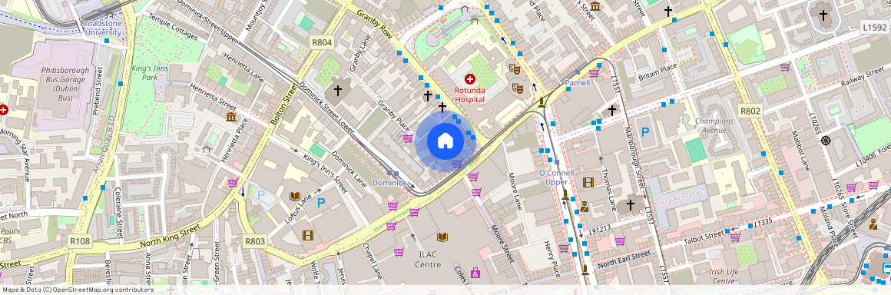Select the wheel icon near Mabbot Lane
This screenshot has width=891, height=295.
coord(826,141)
